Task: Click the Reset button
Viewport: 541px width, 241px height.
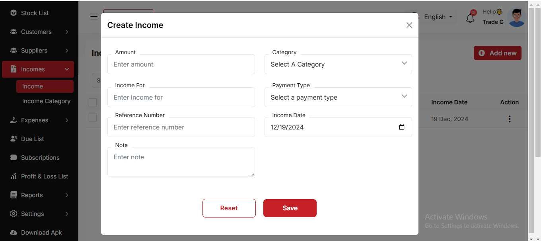Action: coord(229,208)
